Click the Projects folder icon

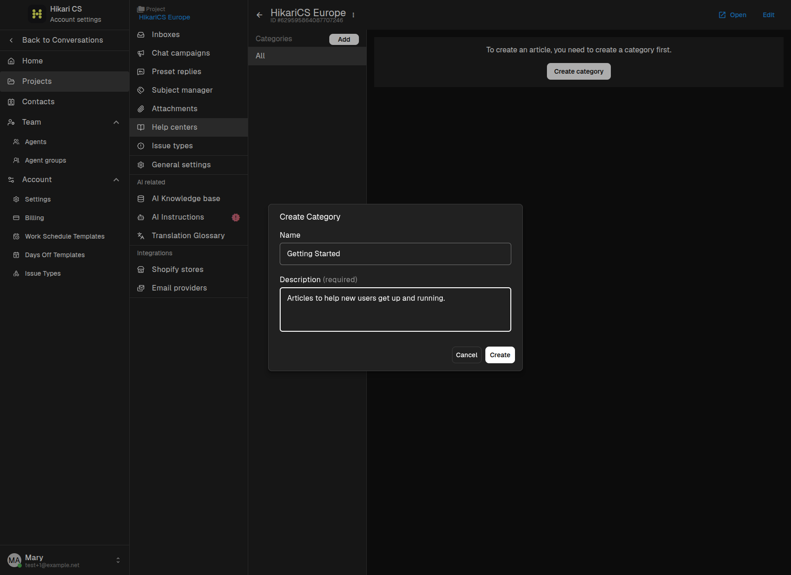click(x=11, y=82)
